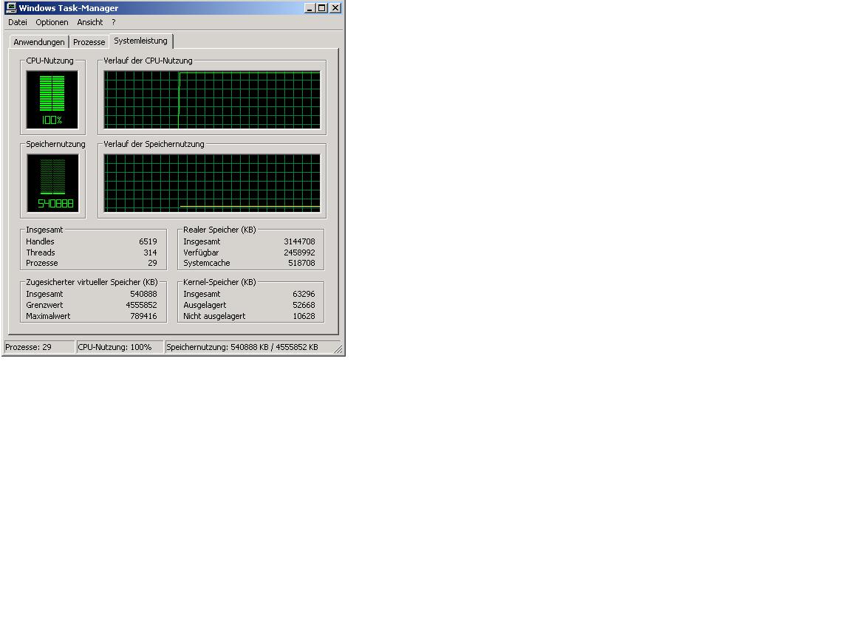Click Realer Speicher Insgesamt value 3144708
The image size is (851, 632).
[299, 241]
